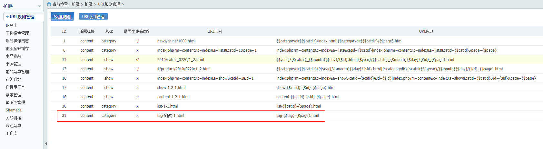543x149 pixels.
Task: Click the red check mark in row ID 12
Action: [137, 69]
